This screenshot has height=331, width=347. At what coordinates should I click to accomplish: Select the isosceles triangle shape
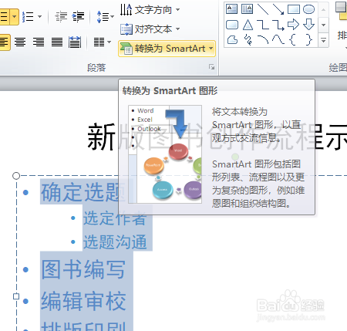(248, 25)
